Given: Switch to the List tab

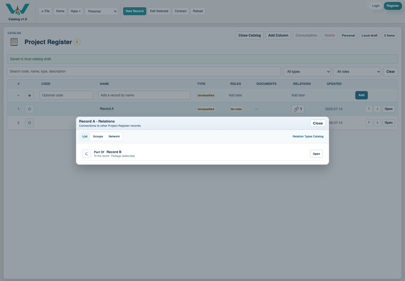Looking at the screenshot, I should tap(85, 137).
